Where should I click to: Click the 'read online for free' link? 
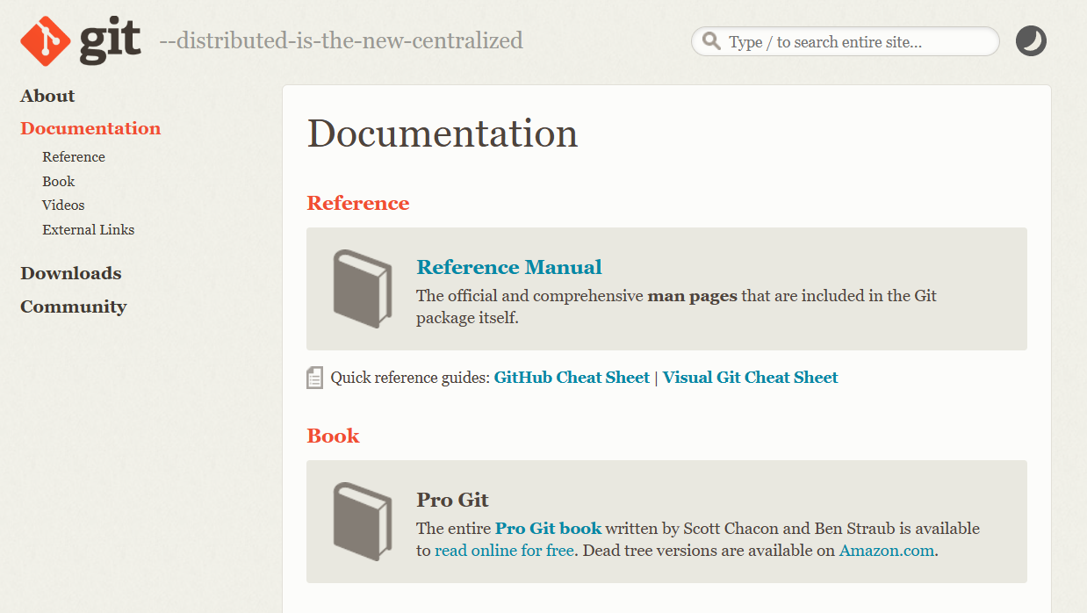click(504, 551)
